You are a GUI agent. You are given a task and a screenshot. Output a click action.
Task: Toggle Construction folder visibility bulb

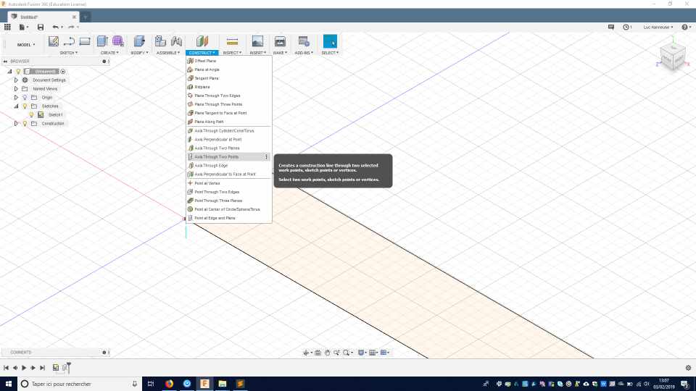(x=25, y=124)
